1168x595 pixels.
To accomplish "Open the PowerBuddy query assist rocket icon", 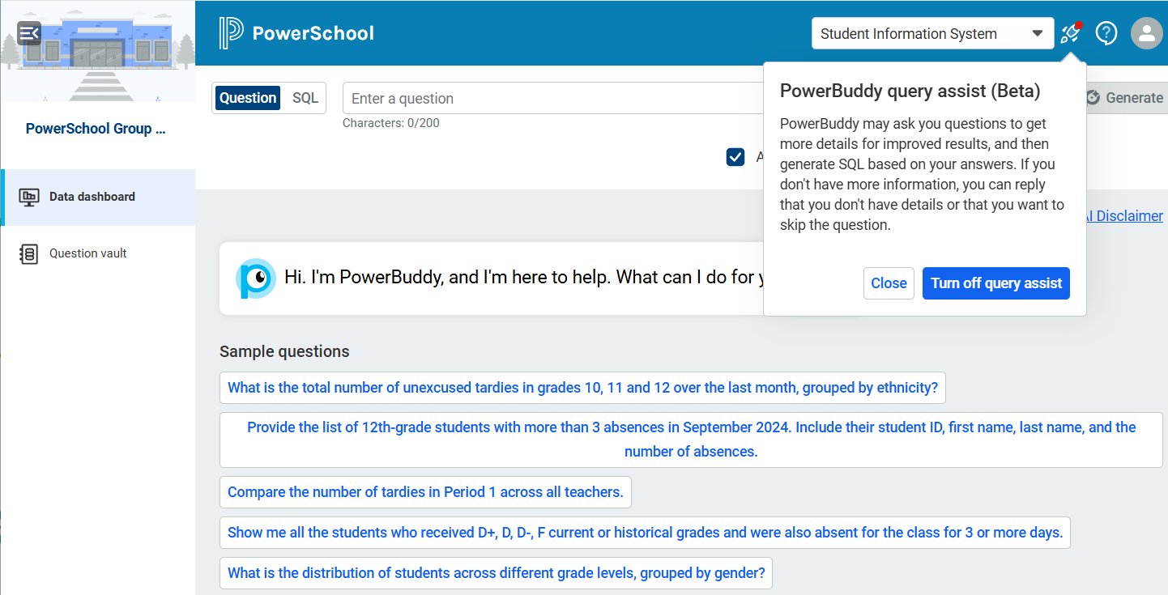I will 1071,33.
